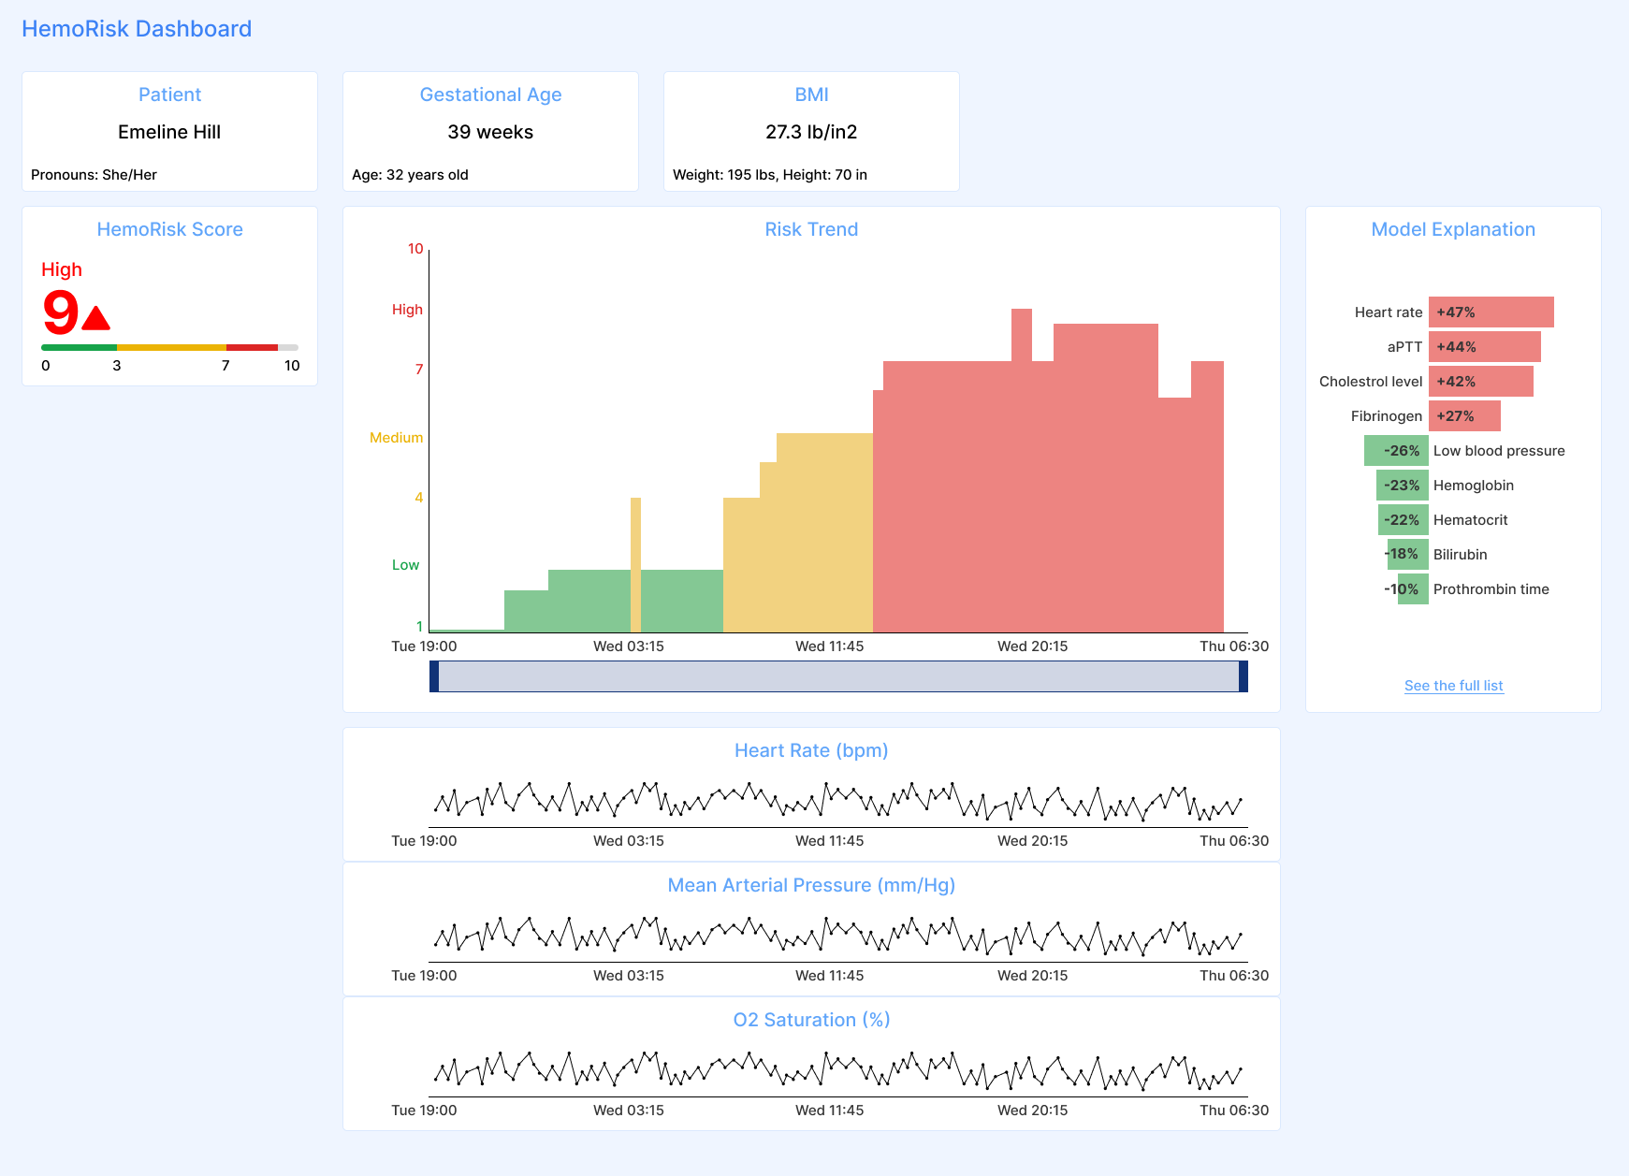The width and height of the screenshot is (1629, 1176).
Task: Click the HemoRisk Dashboard title
Action: click(138, 28)
